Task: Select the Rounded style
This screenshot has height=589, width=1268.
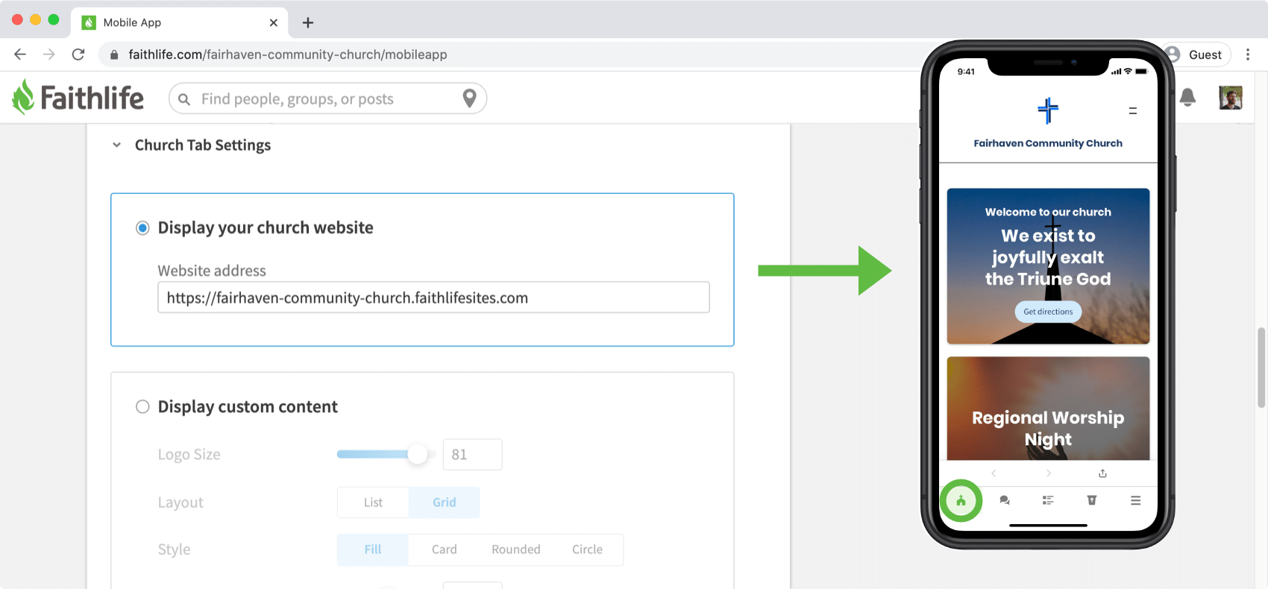Action: click(516, 549)
